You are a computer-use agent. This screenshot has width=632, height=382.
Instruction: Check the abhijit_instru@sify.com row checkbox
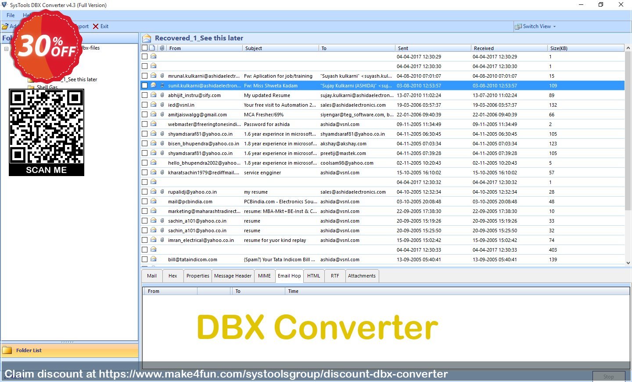tap(144, 95)
